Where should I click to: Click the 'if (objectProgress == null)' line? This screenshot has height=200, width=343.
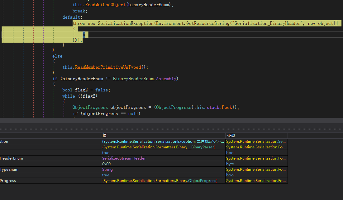click(106, 114)
